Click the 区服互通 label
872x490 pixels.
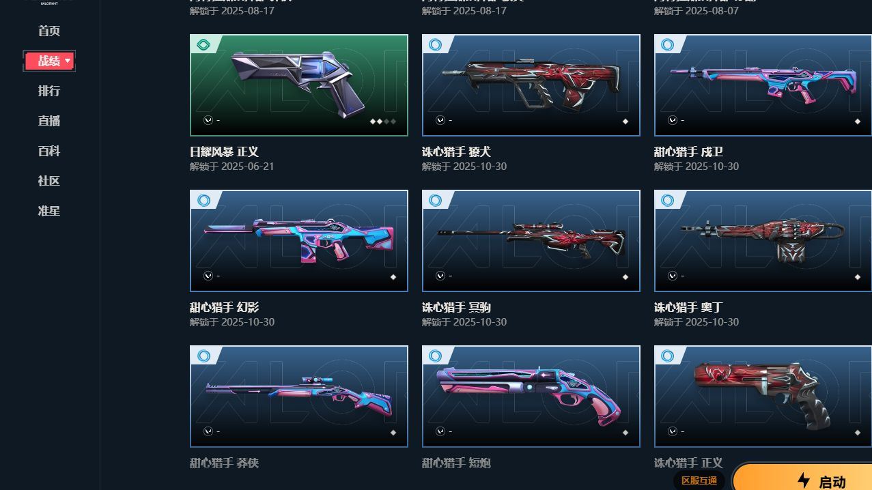point(699,480)
